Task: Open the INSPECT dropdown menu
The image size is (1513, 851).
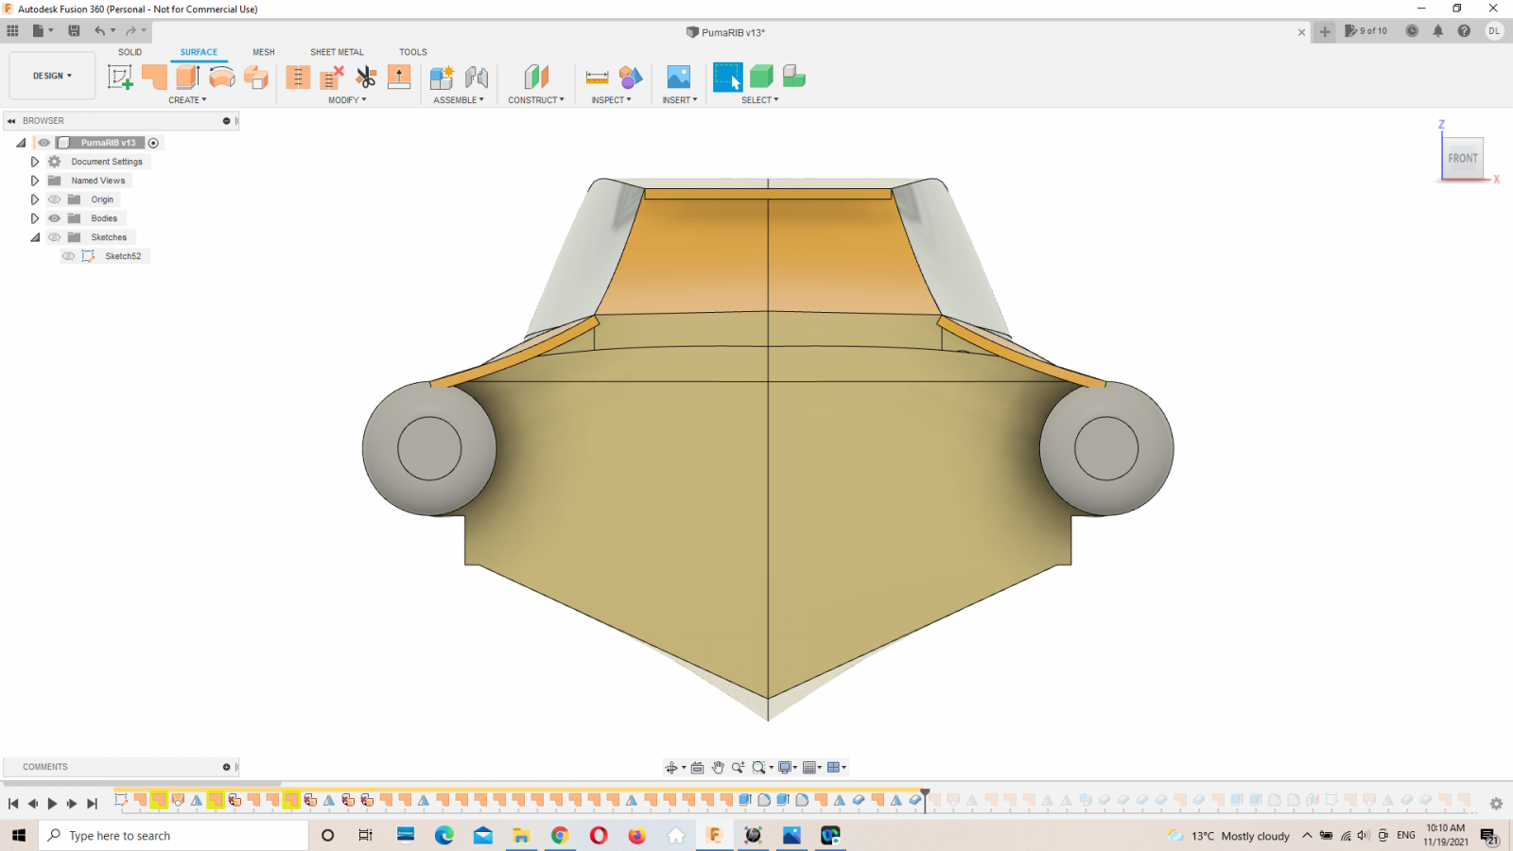Action: pyautogui.click(x=611, y=100)
